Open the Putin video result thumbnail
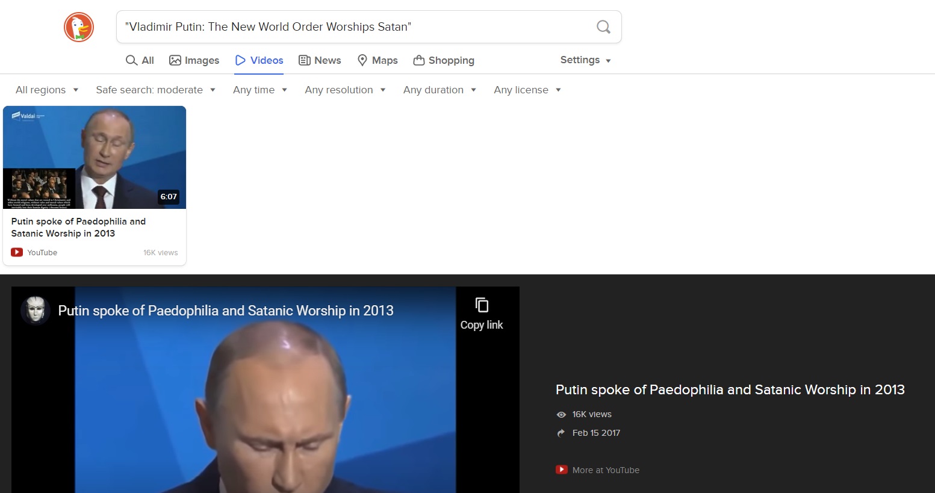935x493 pixels. pos(95,157)
